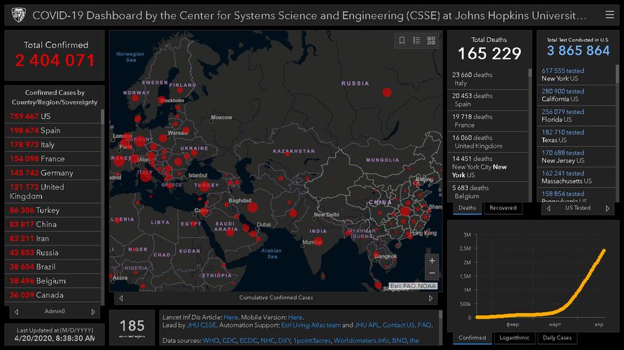Switch to previous map layer view

(120, 298)
